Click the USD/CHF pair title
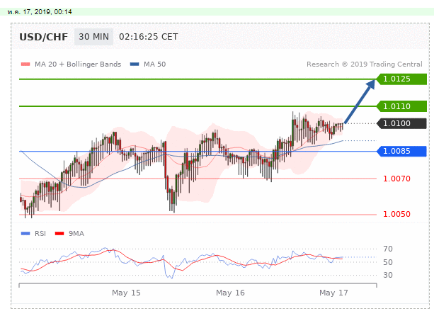Viewport: 434px width, 316px height. (43, 37)
